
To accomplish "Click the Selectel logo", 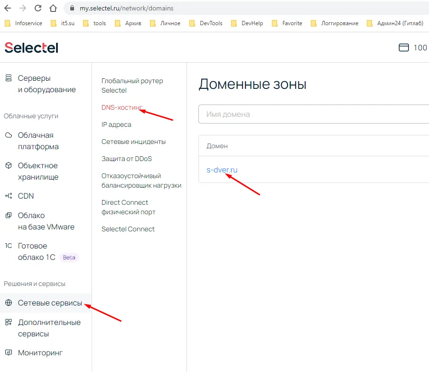I will coord(31,48).
